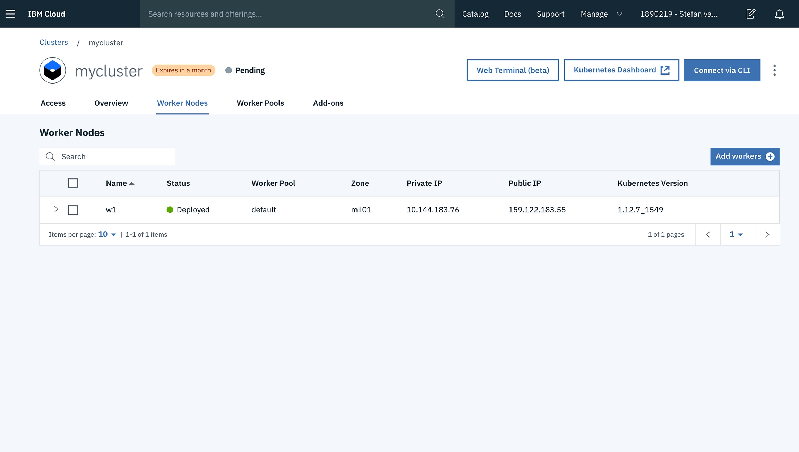Sort by the Name column arrow
The height and width of the screenshot is (452, 799).
[x=132, y=184]
